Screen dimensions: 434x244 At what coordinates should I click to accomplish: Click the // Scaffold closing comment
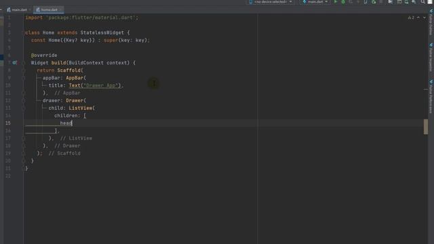(x=64, y=153)
